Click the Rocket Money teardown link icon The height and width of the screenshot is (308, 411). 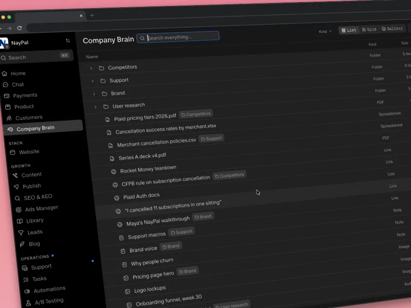[113, 172]
